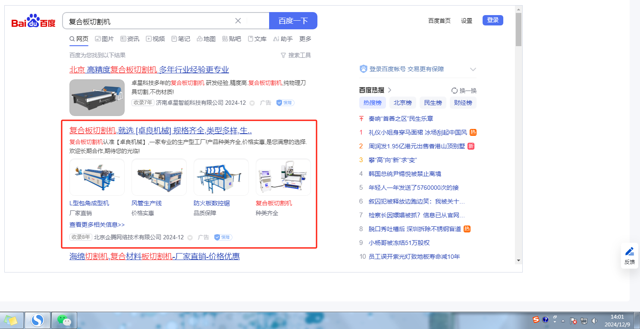
Task: Open the Sogou browser taskbar icon
Action: click(x=38, y=320)
